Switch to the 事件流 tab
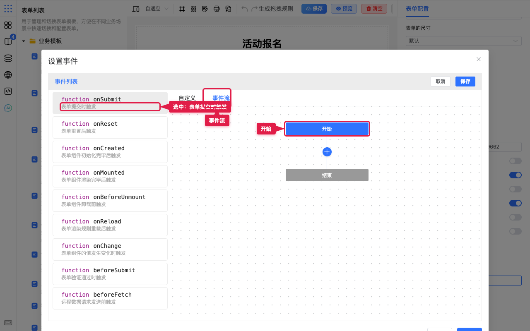 (x=221, y=98)
